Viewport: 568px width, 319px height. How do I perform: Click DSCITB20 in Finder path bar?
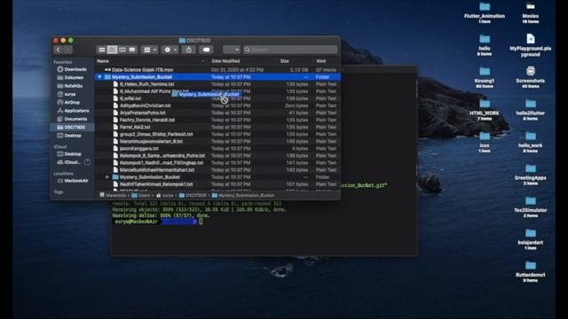[x=193, y=195]
